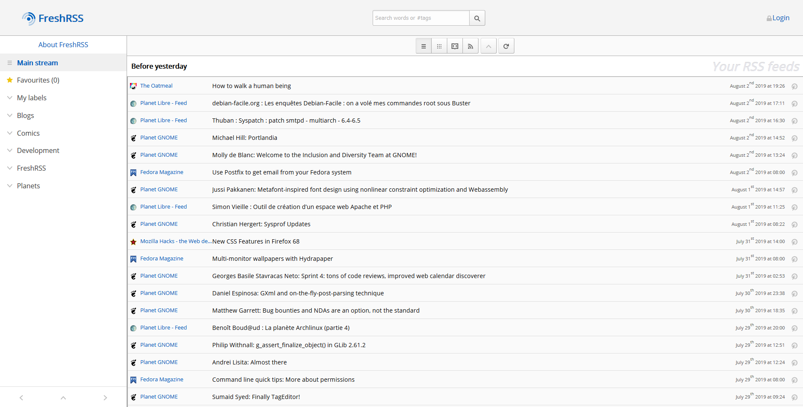The width and height of the screenshot is (803, 407).
Task: Expand the Comics category
Action: coord(10,133)
